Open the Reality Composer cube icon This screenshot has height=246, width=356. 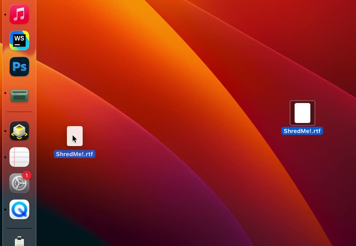[19, 131]
